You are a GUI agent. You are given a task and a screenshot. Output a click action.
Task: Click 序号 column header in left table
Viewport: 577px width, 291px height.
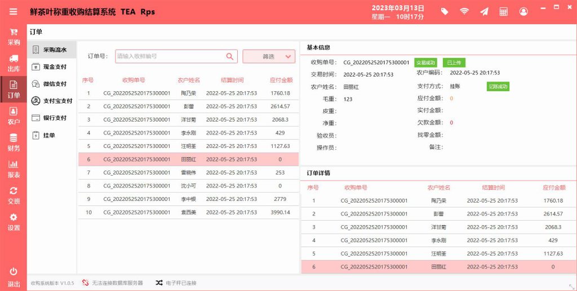point(88,80)
